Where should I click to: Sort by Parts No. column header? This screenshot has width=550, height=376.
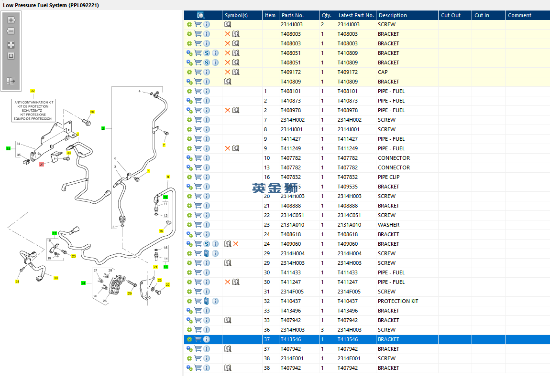(292, 15)
